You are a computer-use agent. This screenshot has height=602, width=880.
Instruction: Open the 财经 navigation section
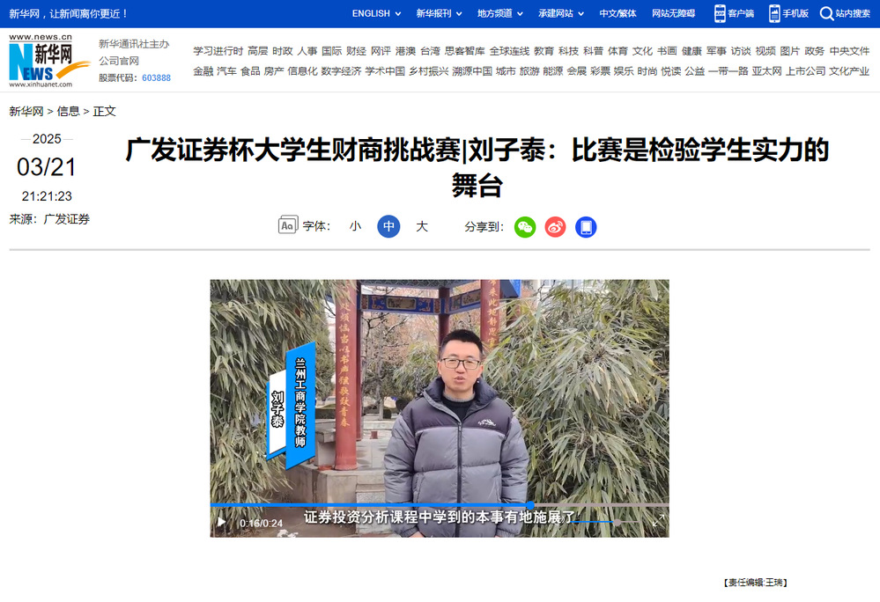point(356,51)
